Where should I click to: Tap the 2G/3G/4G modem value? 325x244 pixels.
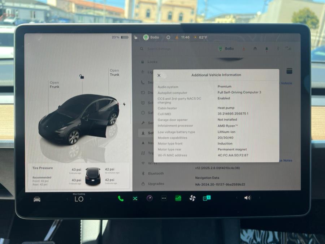225,138
